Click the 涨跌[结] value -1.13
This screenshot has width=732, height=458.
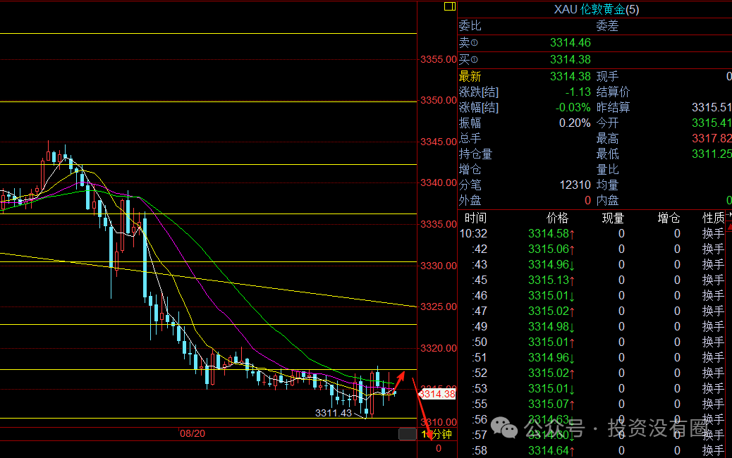click(578, 92)
